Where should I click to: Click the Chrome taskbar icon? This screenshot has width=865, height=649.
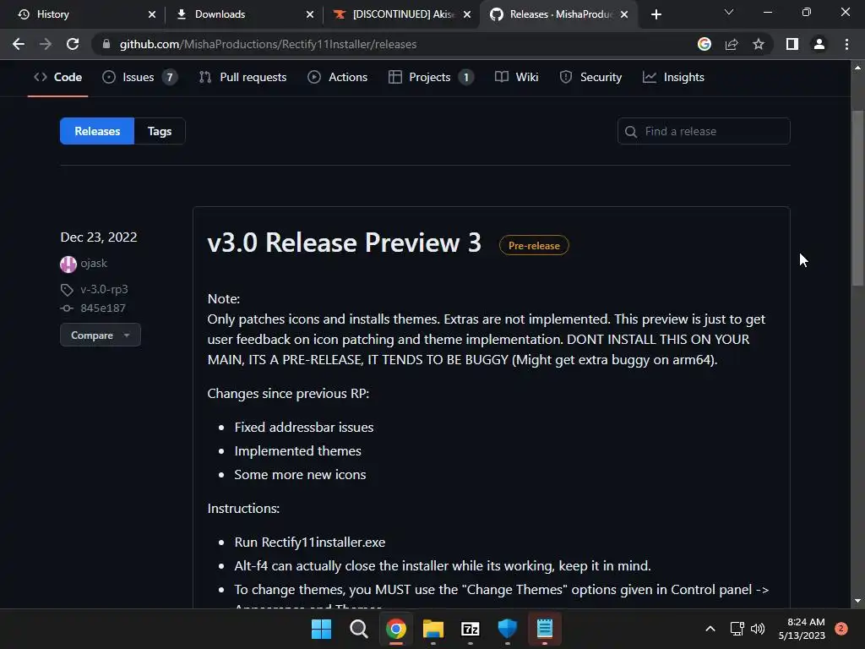(x=396, y=629)
